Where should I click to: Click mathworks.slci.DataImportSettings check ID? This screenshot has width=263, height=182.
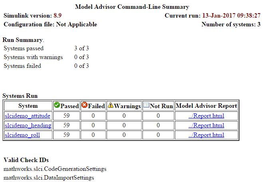pyautogui.click(x=49, y=178)
